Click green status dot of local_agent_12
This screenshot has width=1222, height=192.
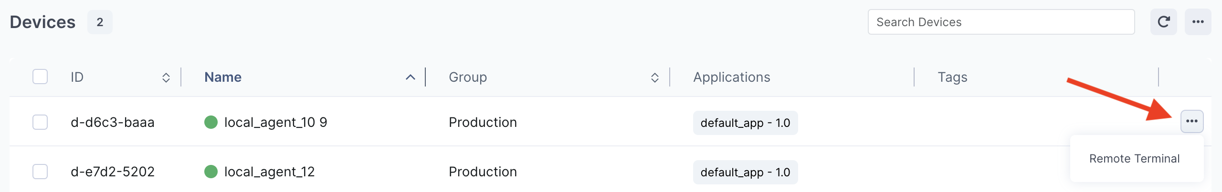[211, 172]
